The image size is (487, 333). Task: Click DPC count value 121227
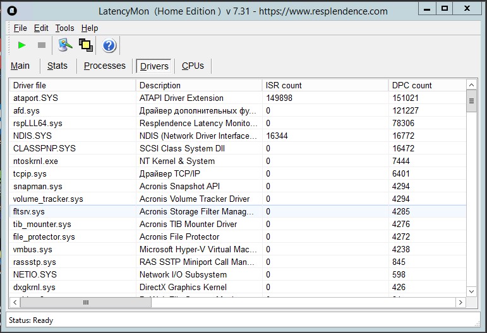[x=406, y=111]
